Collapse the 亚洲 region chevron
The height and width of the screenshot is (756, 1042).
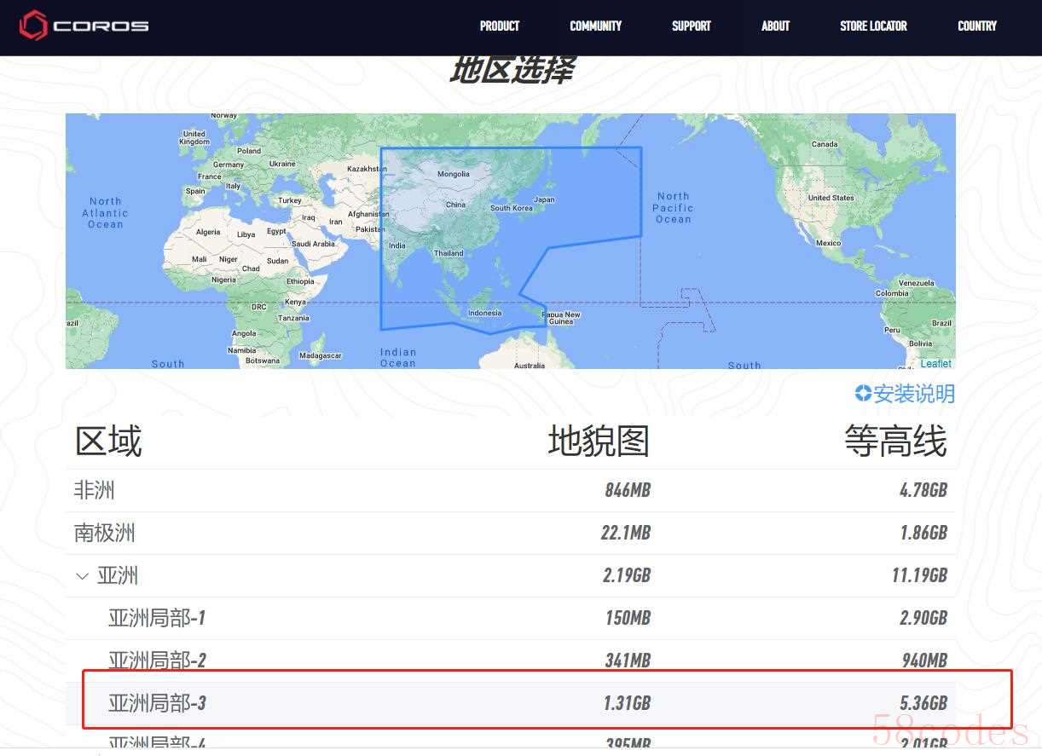(82, 576)
